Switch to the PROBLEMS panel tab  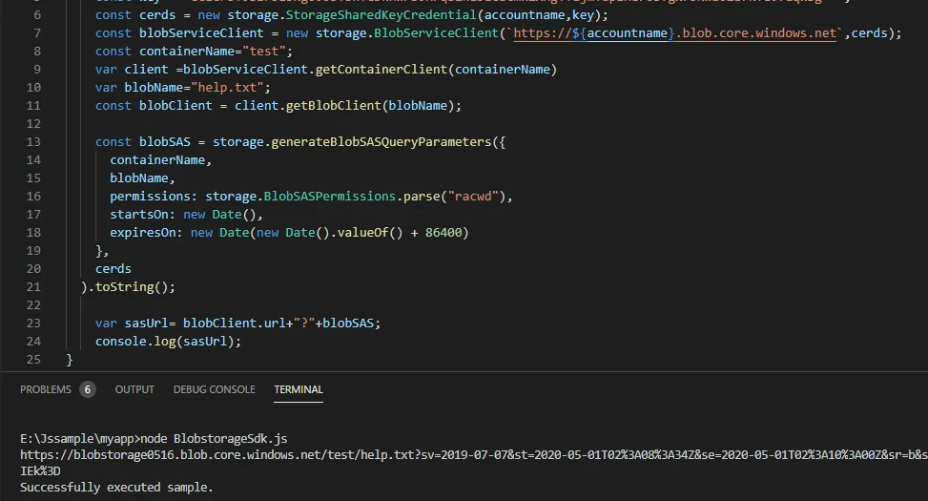click(x=46, y=389)
